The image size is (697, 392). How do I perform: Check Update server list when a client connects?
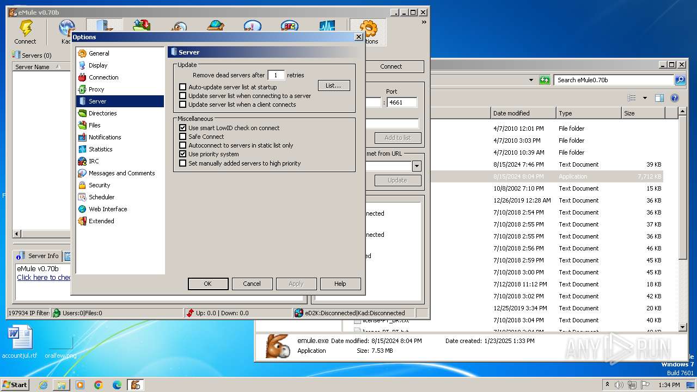coord(183,105)
